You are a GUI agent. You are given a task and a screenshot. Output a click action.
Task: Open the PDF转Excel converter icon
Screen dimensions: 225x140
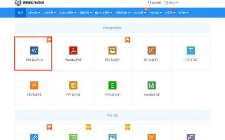coord(113,85)
